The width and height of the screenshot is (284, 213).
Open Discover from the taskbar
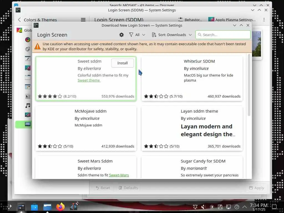tap(34, 207)
